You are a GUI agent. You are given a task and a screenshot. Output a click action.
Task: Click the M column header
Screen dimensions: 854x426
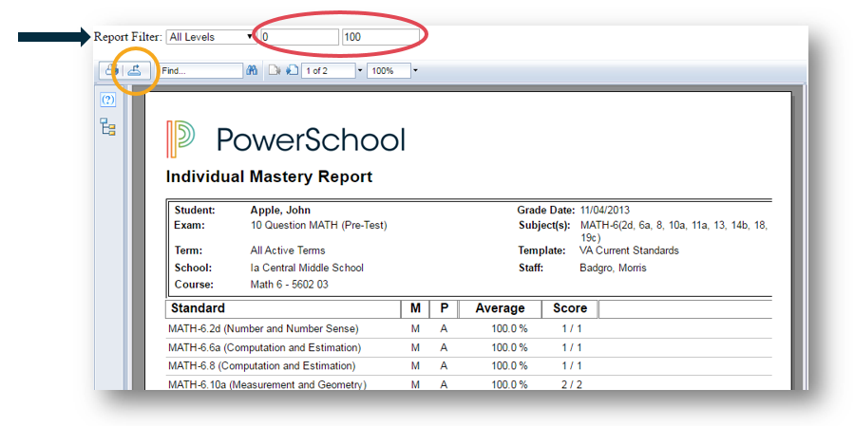pyautogui.click(x=415, y=308)
